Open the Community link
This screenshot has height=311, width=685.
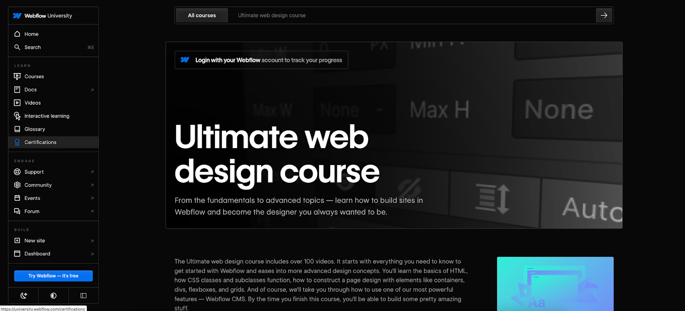pyautogui.click(x=54, y=185)
